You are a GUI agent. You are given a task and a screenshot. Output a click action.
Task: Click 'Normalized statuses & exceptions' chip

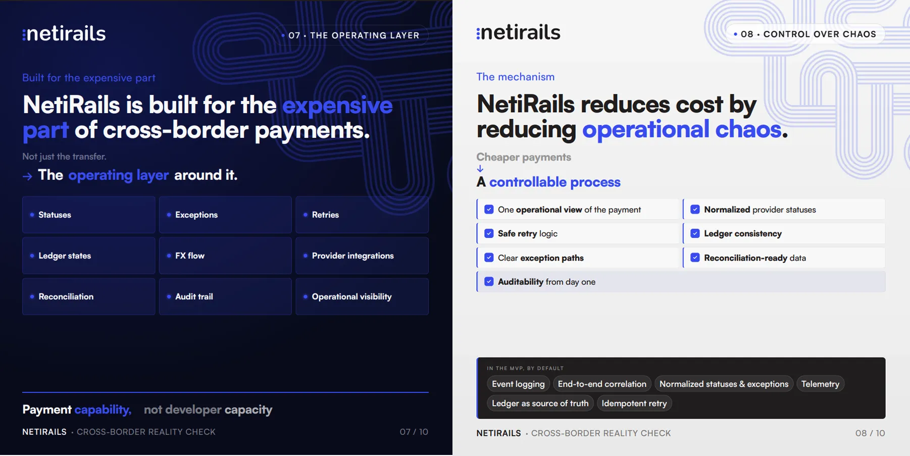[x=724, y=384]
